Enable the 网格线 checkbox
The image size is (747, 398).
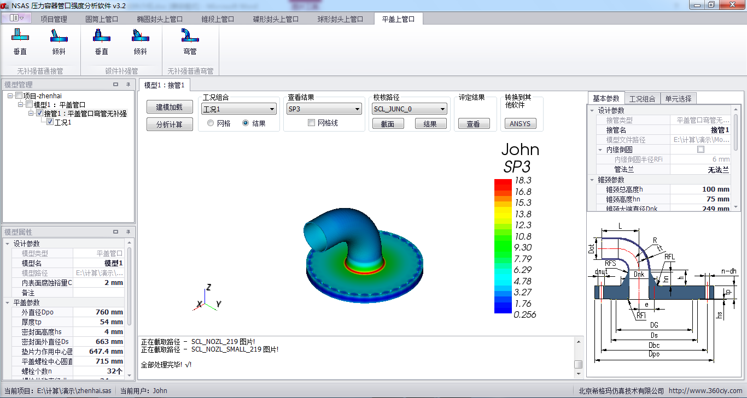[x=312, y=123]
